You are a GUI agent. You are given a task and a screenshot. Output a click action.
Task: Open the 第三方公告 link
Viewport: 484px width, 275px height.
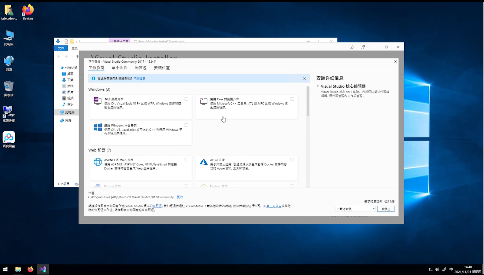274,206
